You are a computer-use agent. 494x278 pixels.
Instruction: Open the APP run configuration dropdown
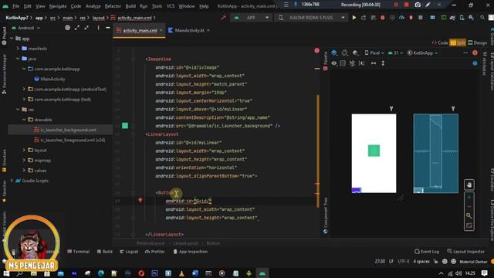coord(252,18)
